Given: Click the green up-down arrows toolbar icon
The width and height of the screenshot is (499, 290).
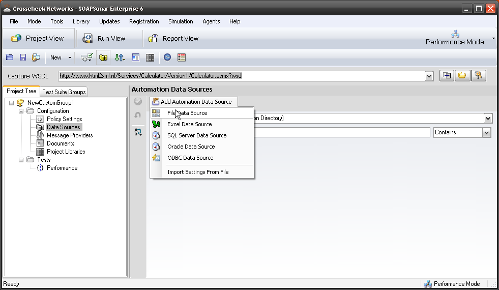Looking at the screenshot, I should [120, 57].
